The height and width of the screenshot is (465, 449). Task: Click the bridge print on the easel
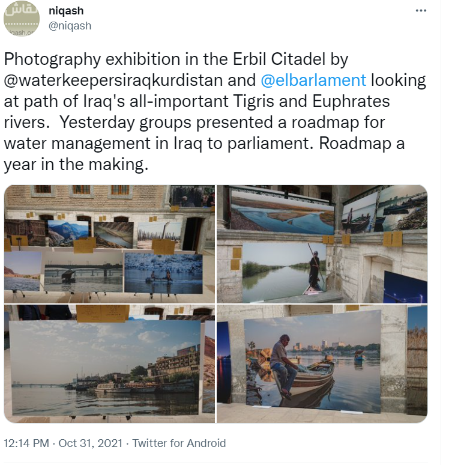[83, 271]
